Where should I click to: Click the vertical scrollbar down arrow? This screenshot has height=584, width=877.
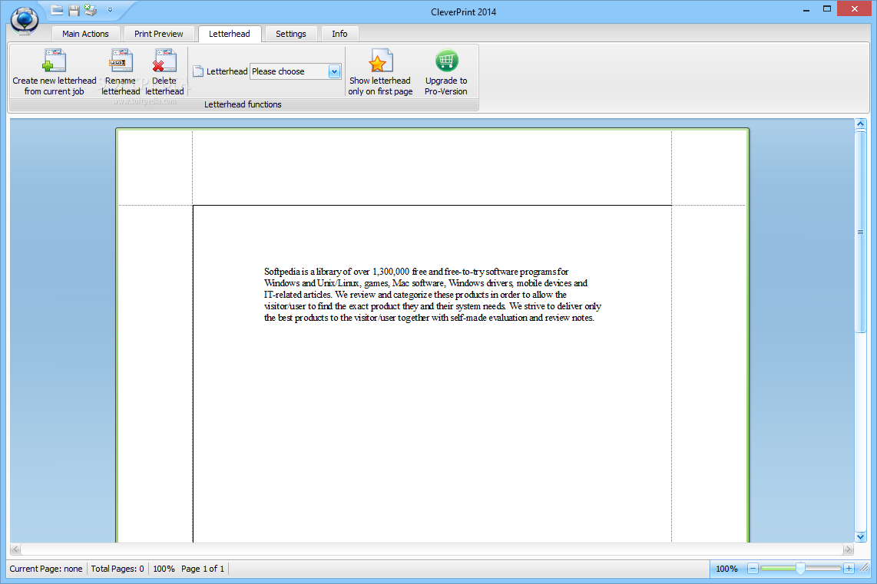coord(860,537)
